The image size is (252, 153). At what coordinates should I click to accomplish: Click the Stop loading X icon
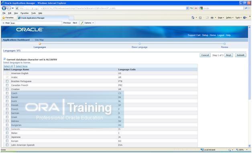click(x=196, y=8)
